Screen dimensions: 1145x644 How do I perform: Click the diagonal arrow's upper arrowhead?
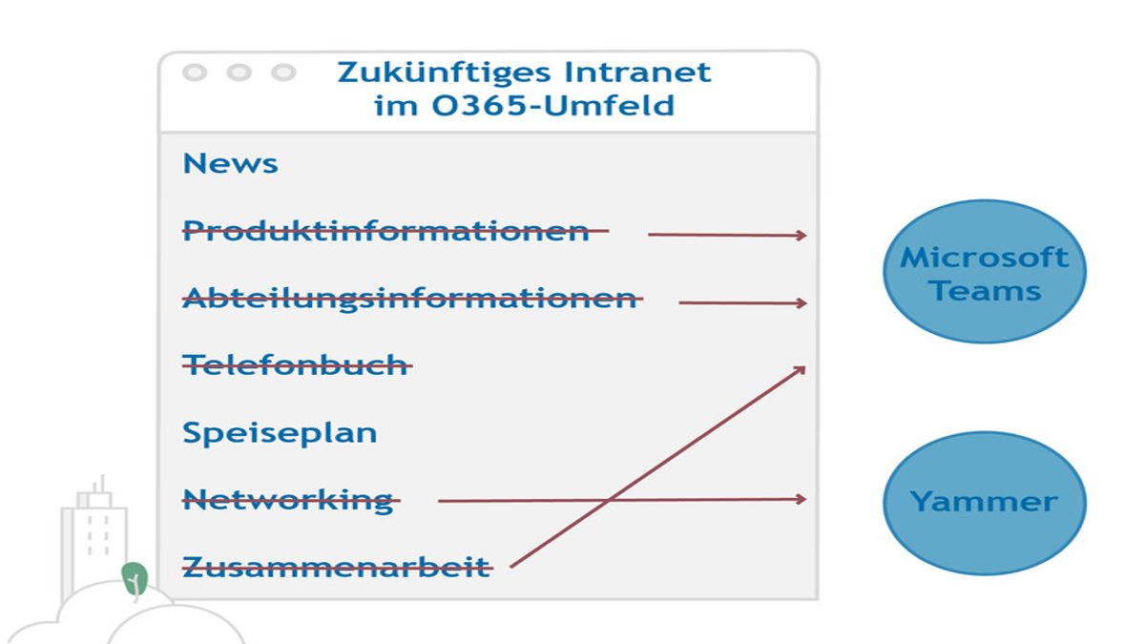[x=798, y=370]
